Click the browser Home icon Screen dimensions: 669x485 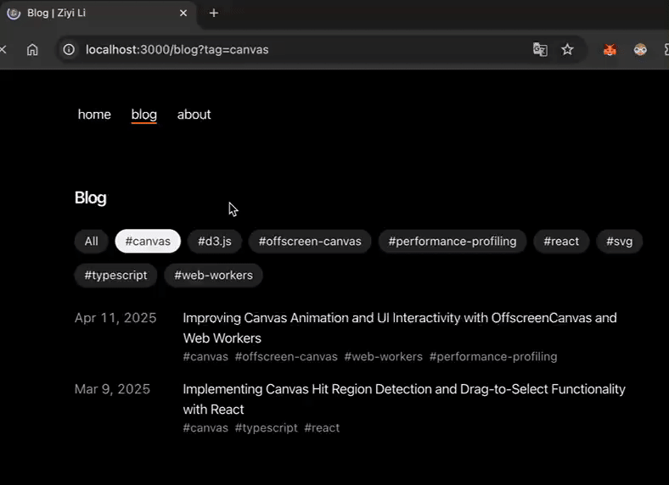tap(32, 50)
